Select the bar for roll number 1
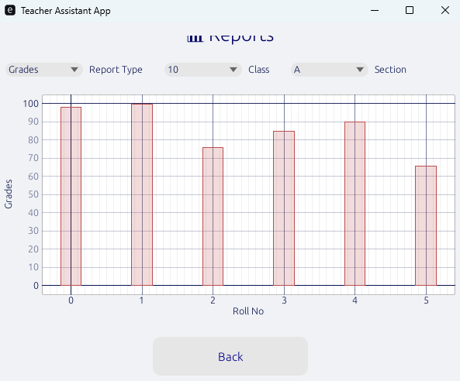The width and height of the screenshot is (460, 381). [142, 194]
